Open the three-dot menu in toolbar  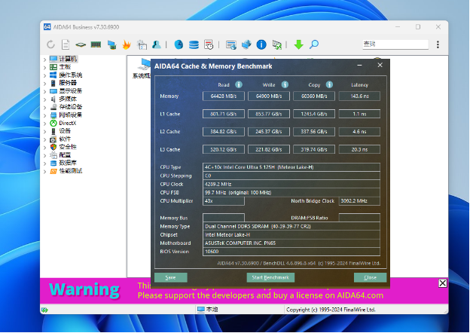pos(438,44)
